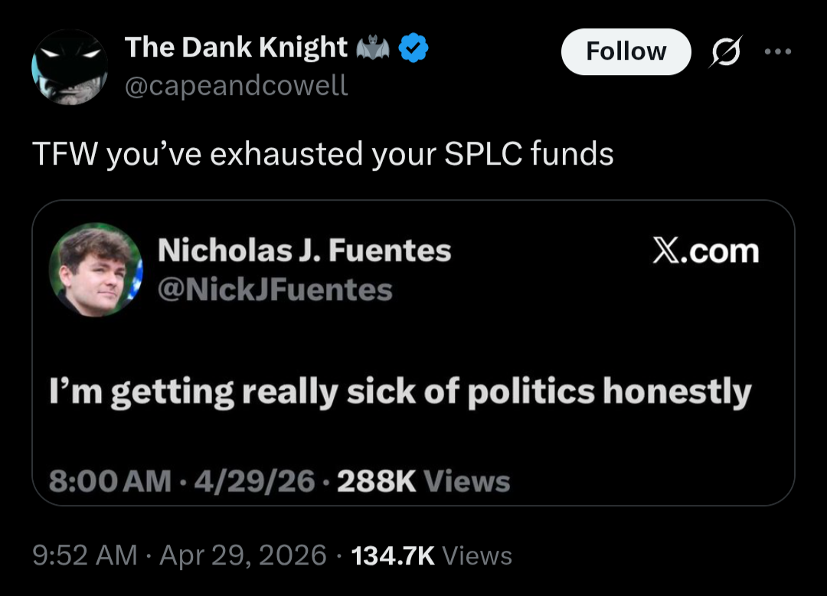Click the 9:52 AM Apr 29, 2026 timestamp
827x596 pixels.
179,555
